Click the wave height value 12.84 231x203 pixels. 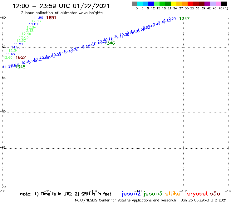(x=31, y=27)
